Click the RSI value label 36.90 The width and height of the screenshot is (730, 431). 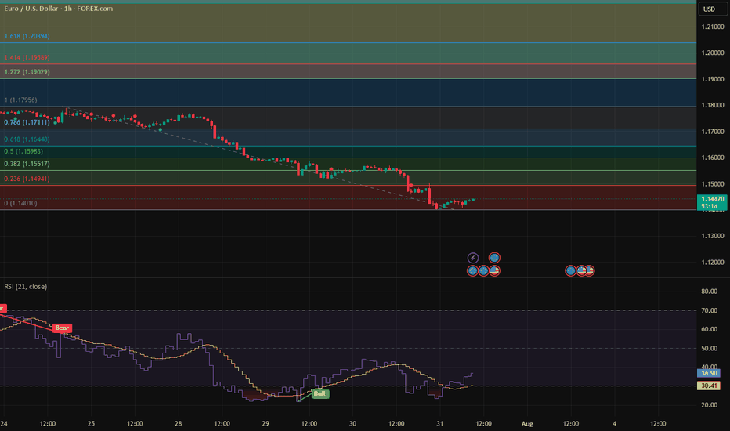[709, 373]
